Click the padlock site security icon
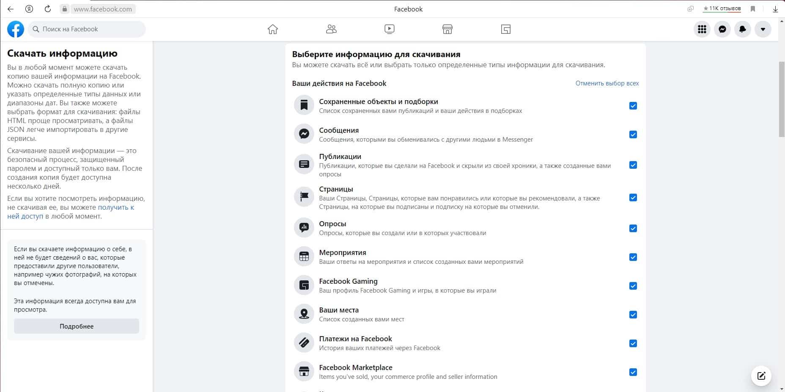Viewport: 785px width, 392px height. (64, 9)
